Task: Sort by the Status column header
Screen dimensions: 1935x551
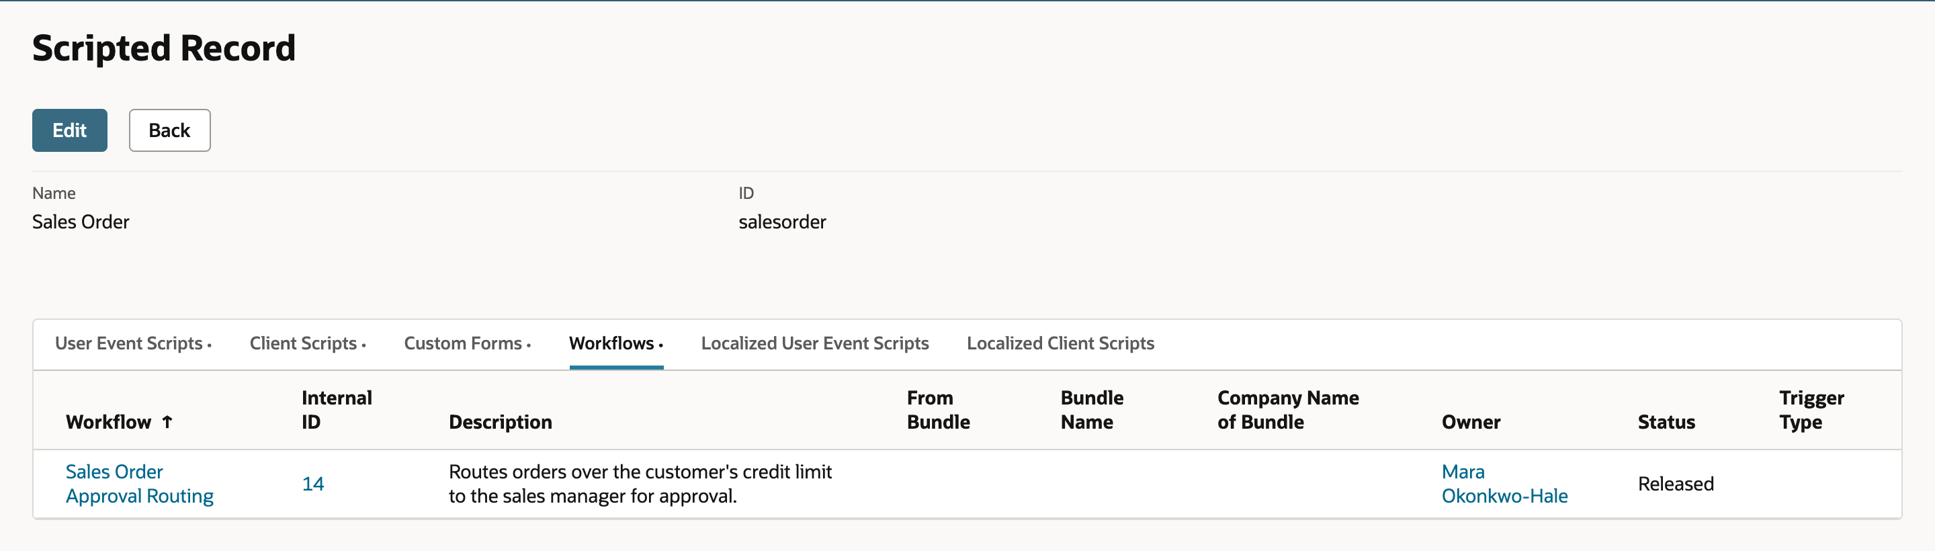Action: pos(1666,423)
